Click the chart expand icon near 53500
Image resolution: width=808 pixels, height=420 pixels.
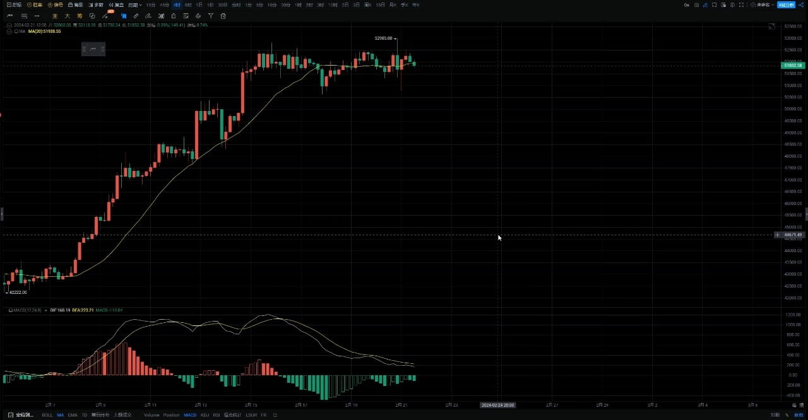tap(771, 26)
